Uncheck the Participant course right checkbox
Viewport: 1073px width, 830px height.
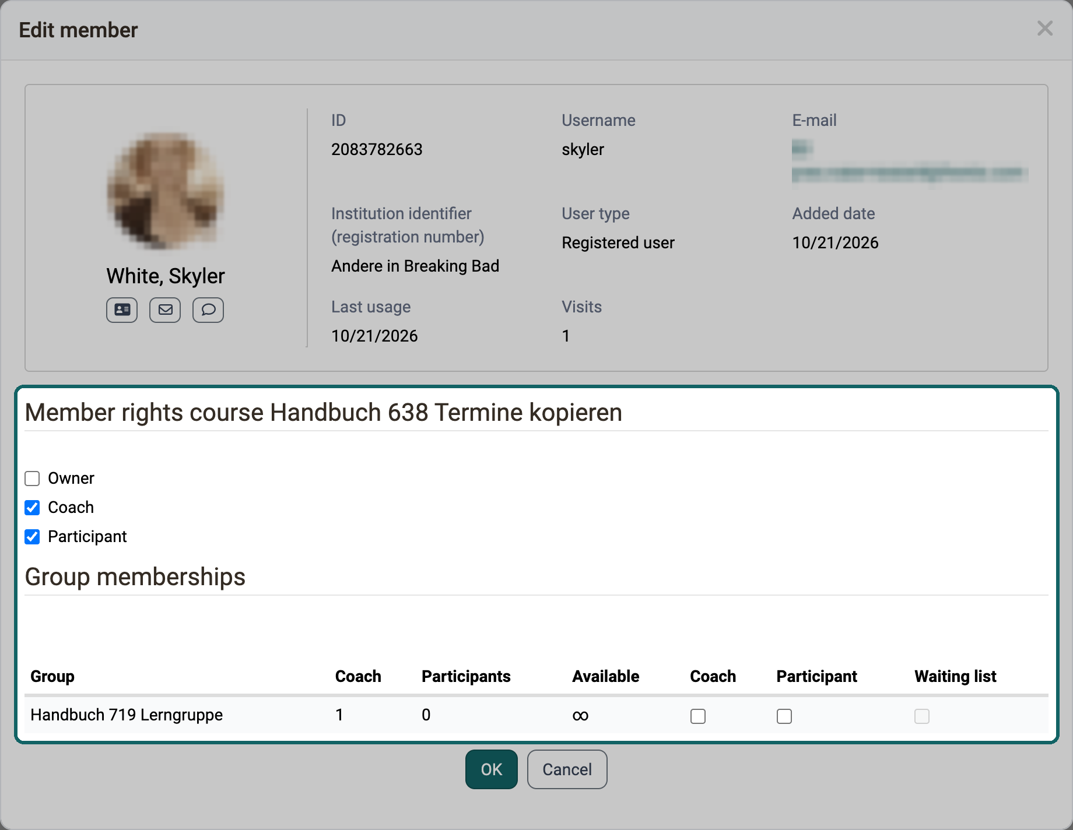(x=32, y=537)
